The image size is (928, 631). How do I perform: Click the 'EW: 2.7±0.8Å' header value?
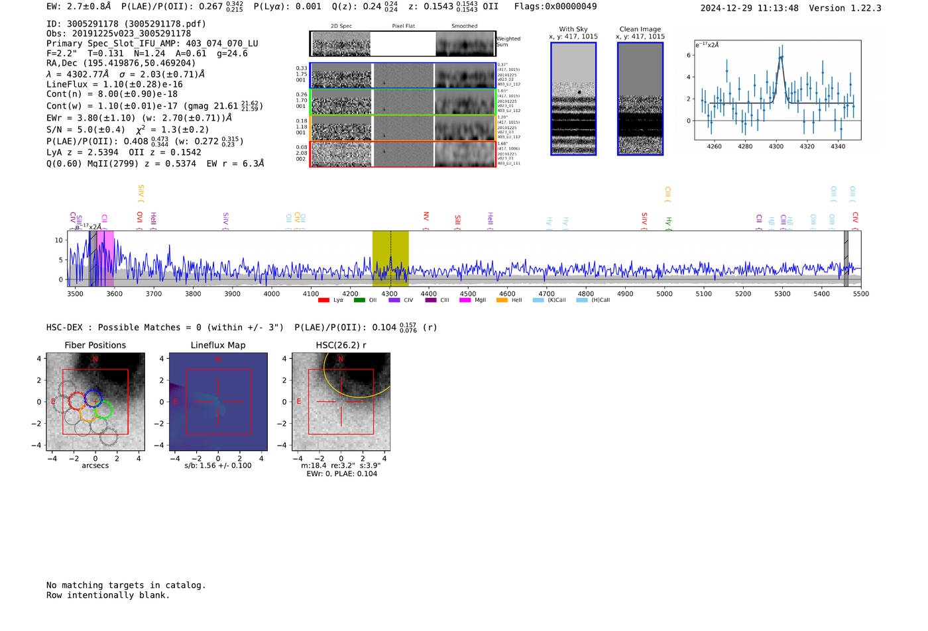click(79, 7)
